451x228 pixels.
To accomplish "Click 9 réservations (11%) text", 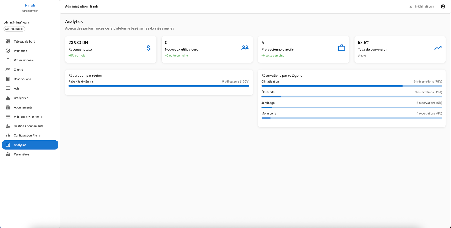I will point(428,92).
